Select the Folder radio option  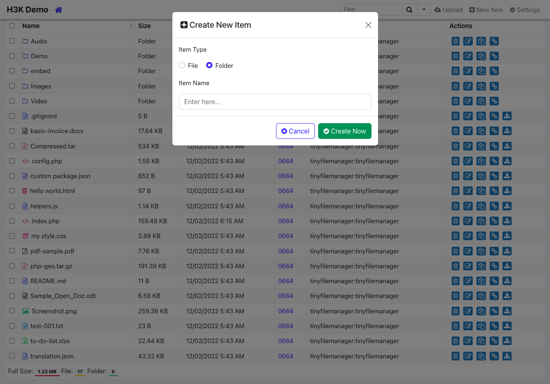(209, 65)
